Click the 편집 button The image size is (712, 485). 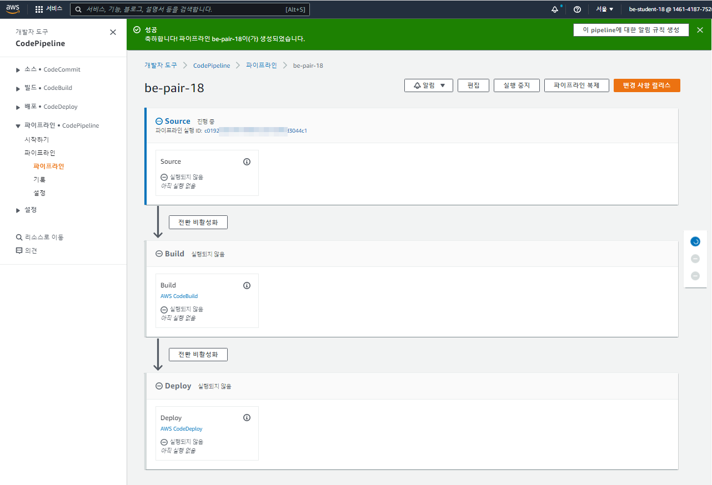474,85
